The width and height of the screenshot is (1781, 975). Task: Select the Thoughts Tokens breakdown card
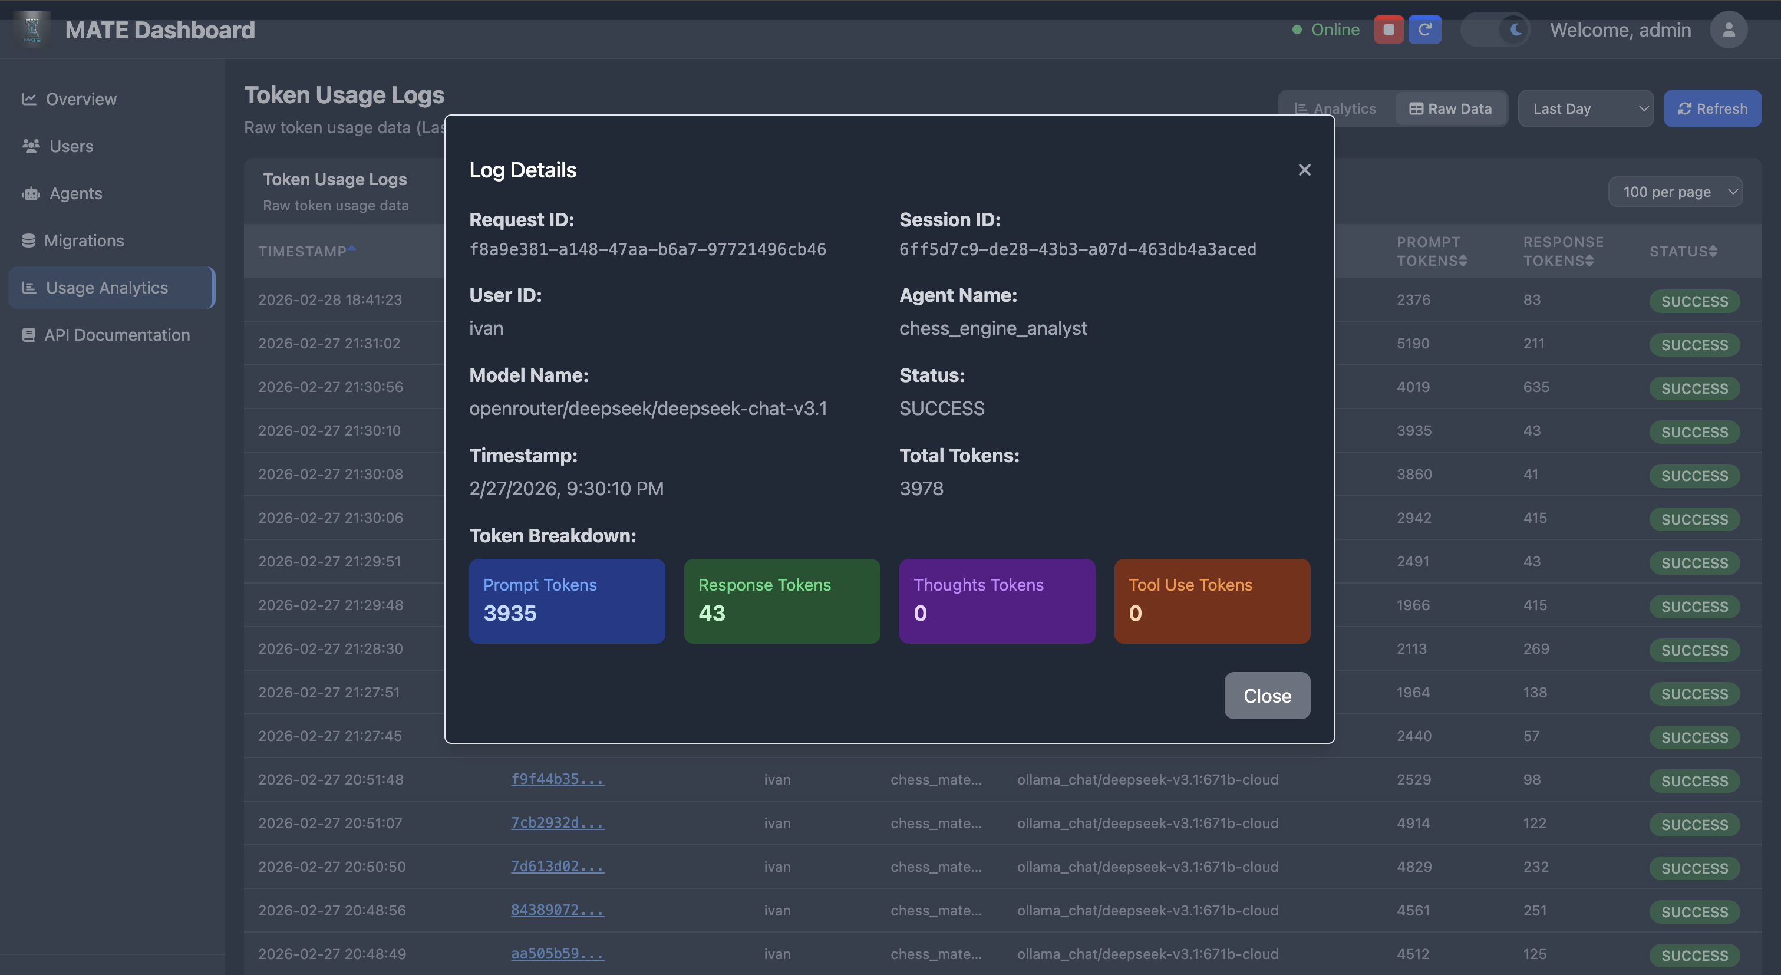pos(996,601)
